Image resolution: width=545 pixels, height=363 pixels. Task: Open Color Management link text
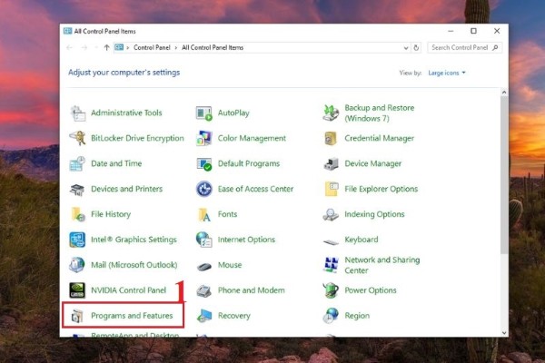pyautogui.click(x=252, y=138)
